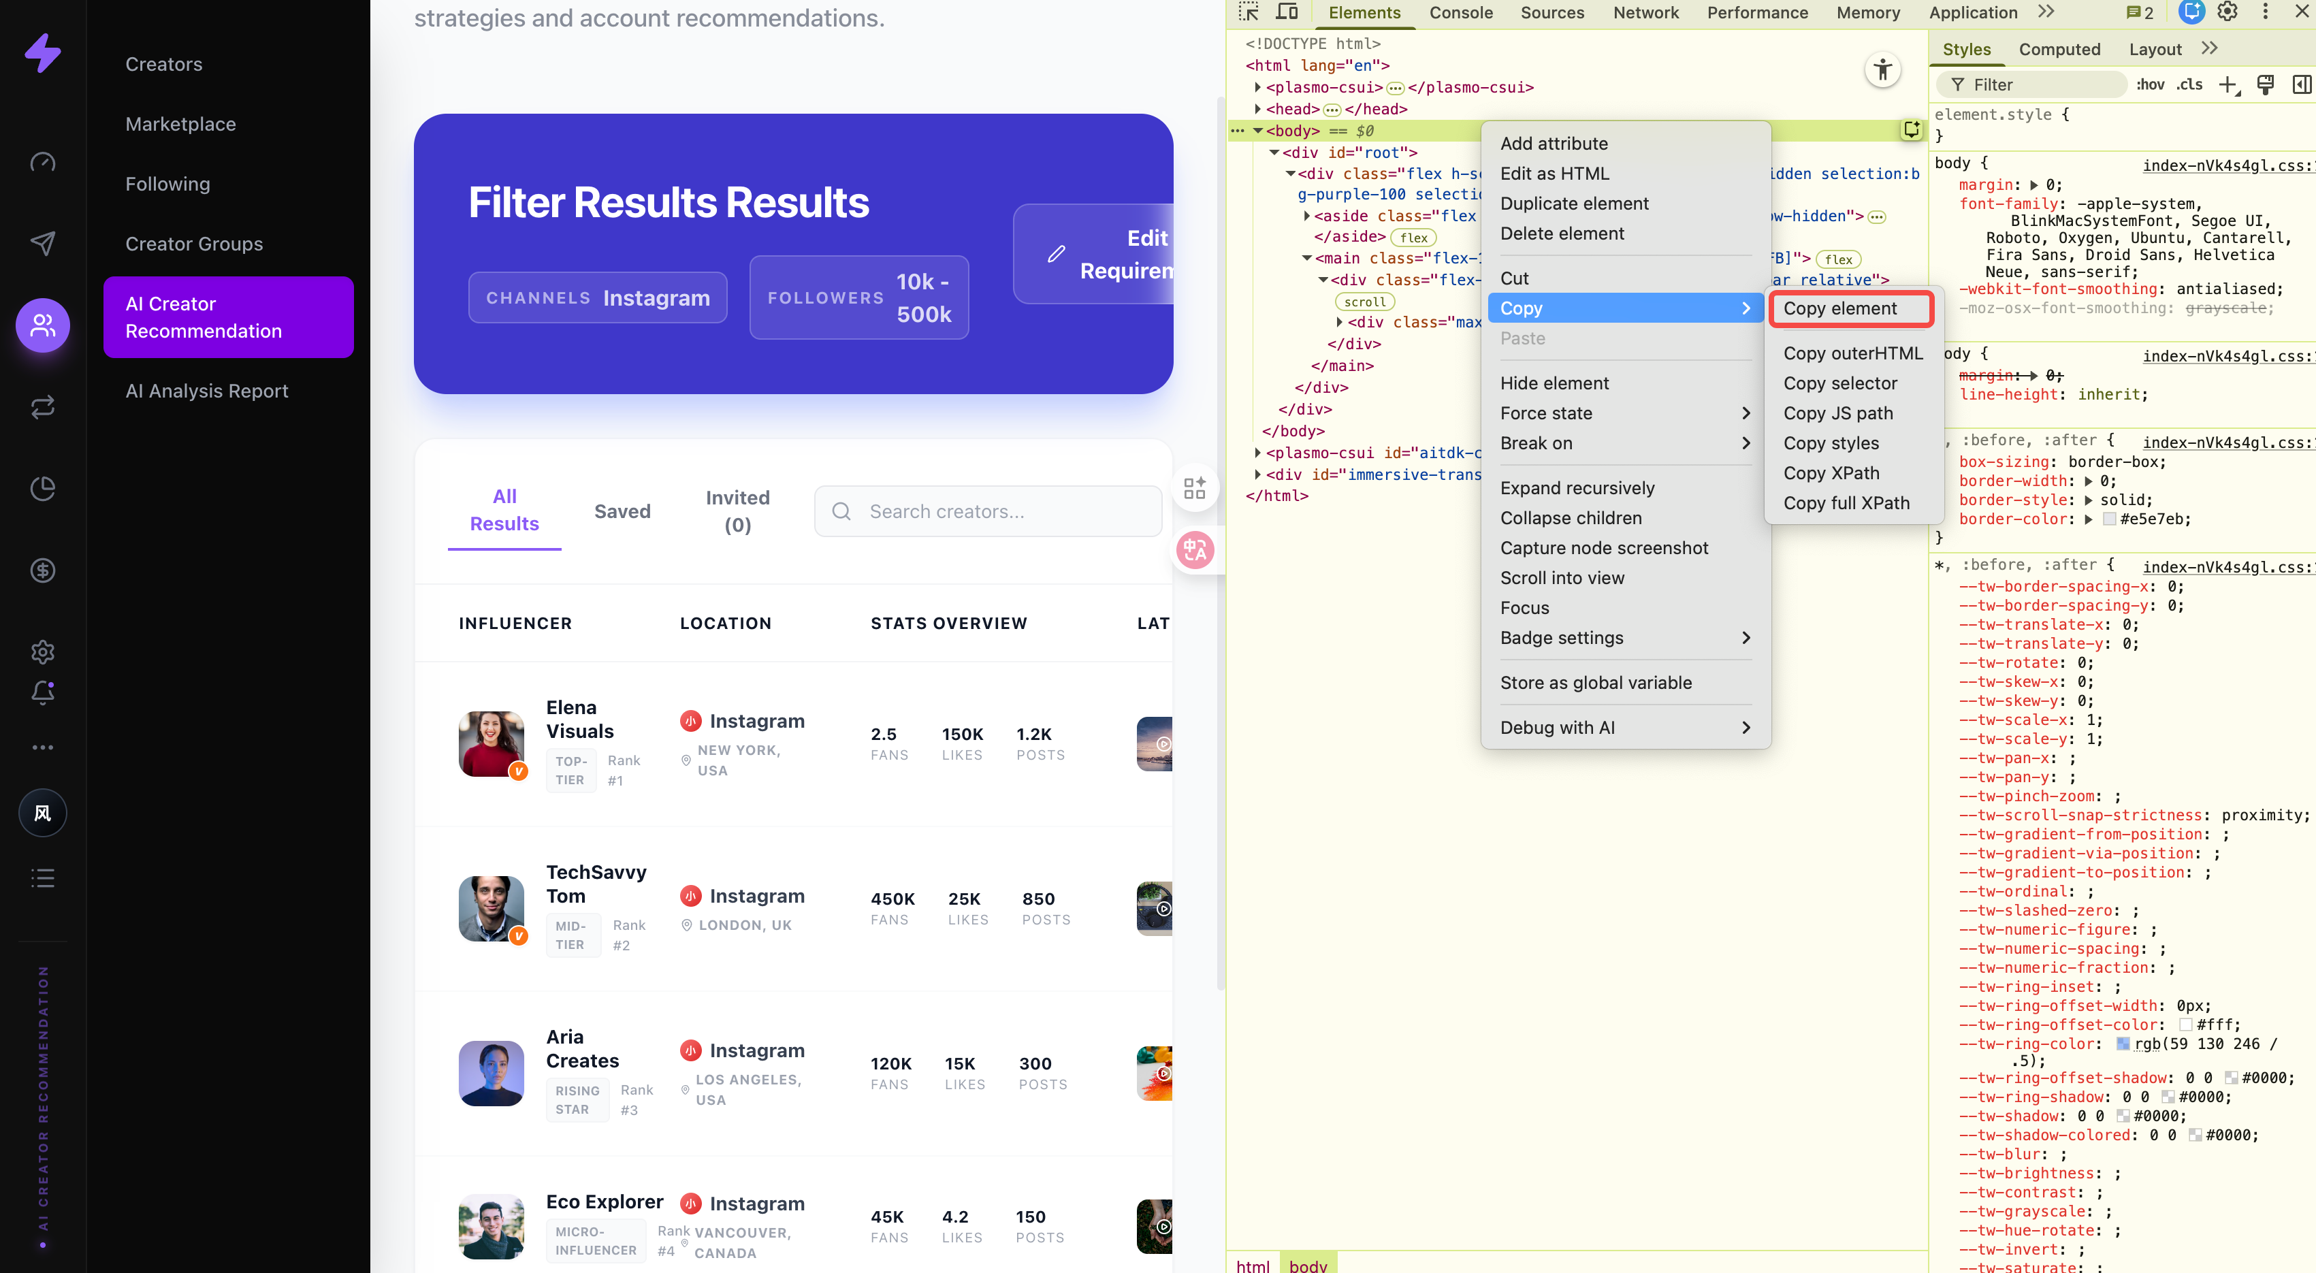Open DevTools settings gear
Screen dimensions: 2316x1273
(x=2227, y=12)
